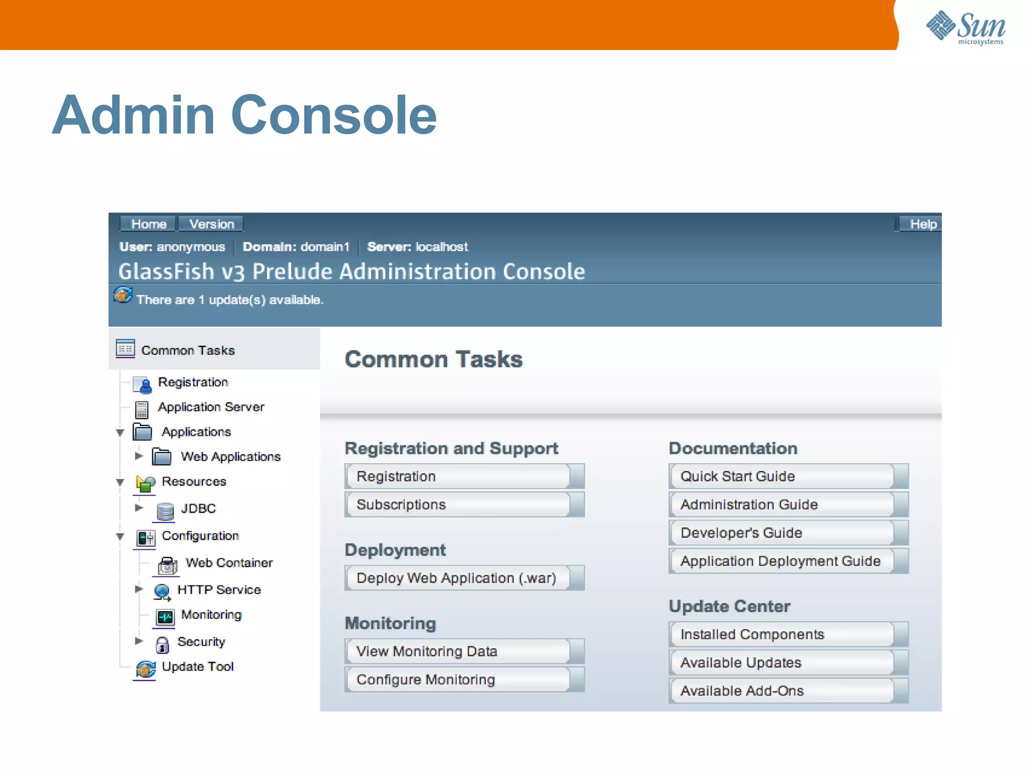
Task: Click the Web Container icon
Action: (167, 565)
